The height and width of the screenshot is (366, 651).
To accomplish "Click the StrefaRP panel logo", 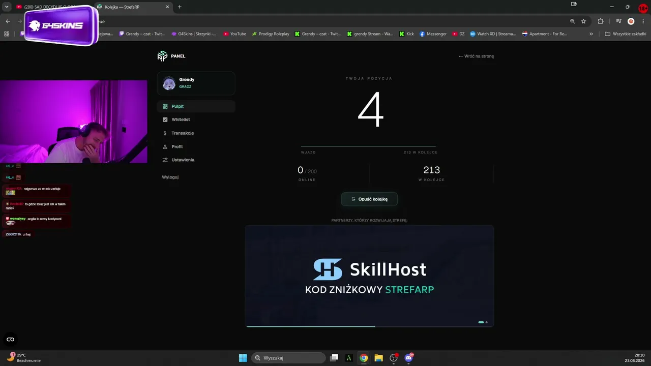I will coord(171,56).
